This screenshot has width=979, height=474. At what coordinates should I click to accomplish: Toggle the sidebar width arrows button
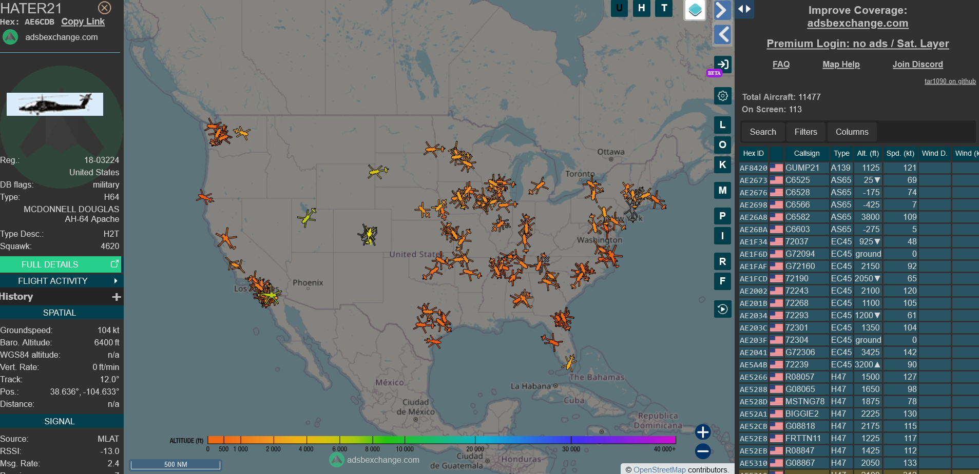[744, 9]
